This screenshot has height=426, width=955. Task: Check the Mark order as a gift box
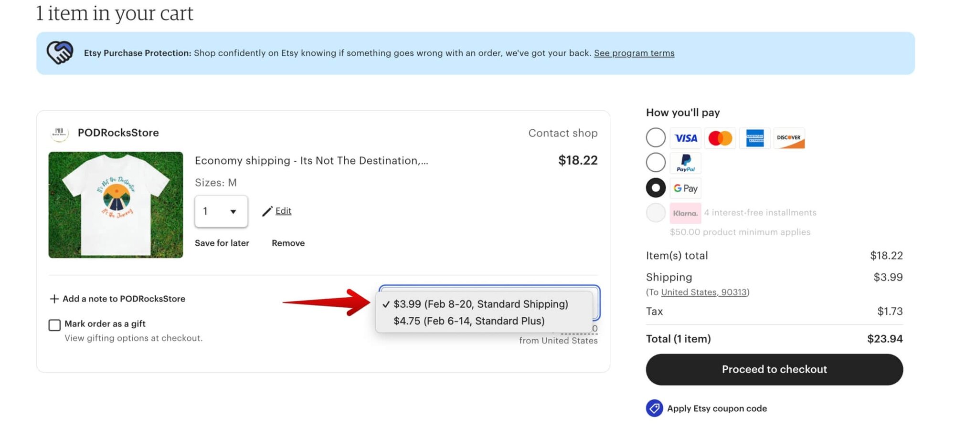point(54,325)
